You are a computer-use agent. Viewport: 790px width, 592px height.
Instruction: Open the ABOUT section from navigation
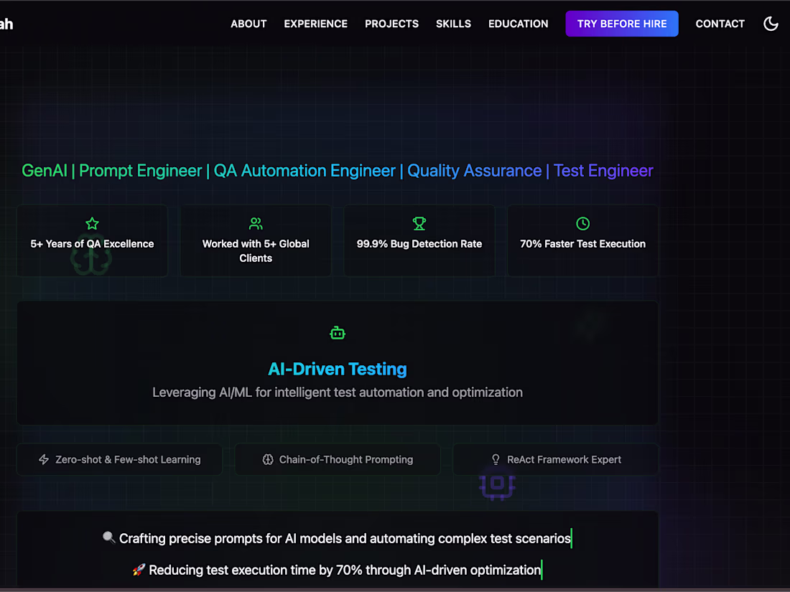[x=248, y=24]
